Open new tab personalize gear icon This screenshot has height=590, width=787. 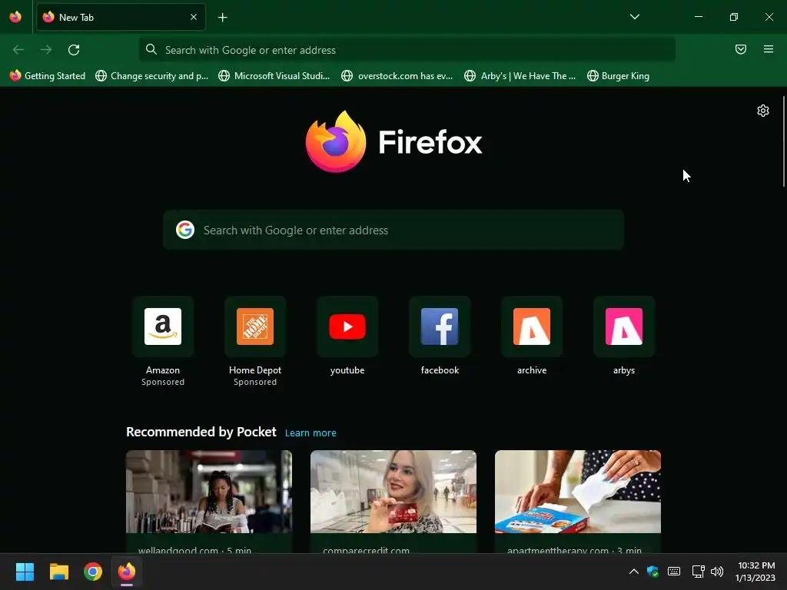click(763, 111)
